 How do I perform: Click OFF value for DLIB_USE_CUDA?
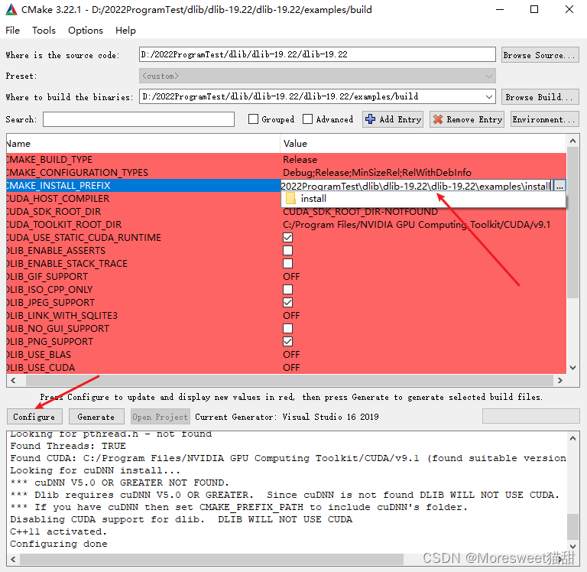[291, 368]
